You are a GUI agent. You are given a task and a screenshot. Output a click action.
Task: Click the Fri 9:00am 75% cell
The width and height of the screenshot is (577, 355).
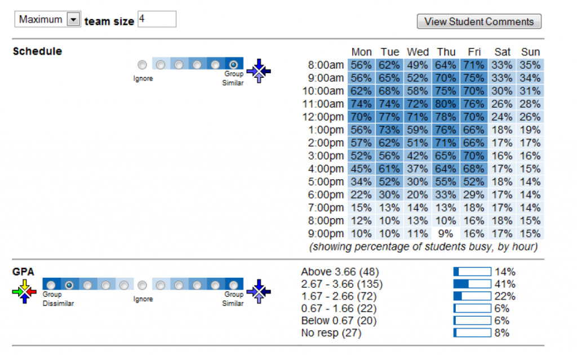click(x=473, y=78)
